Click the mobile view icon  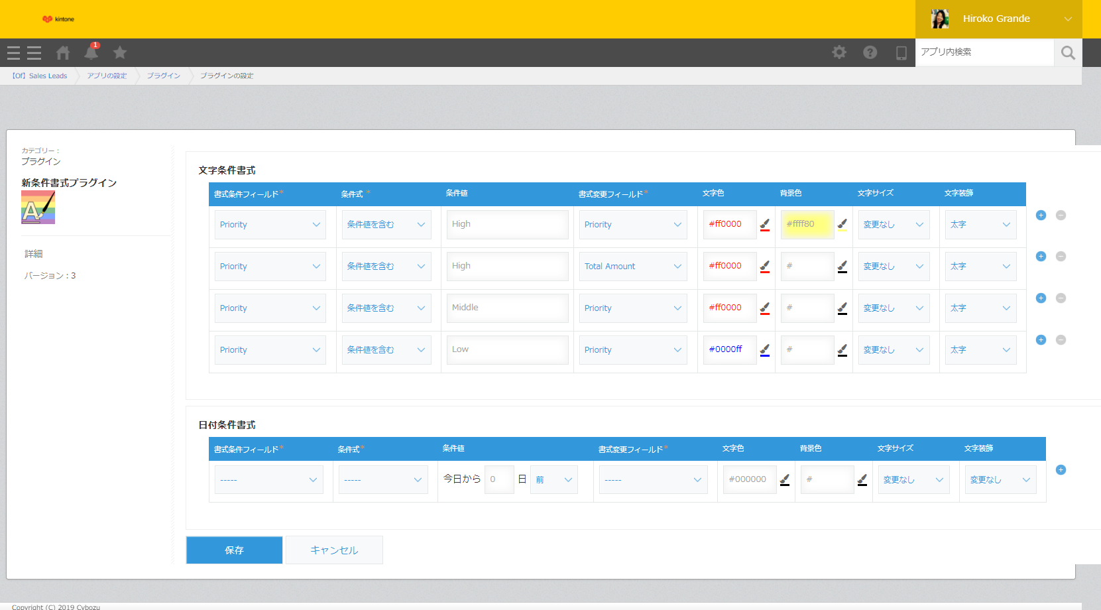(901, 53)
